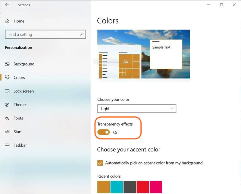The image size is (241, 194).
Task: Click the Lock screen icon
Action: pyautogui.click(x=7, y=91)
